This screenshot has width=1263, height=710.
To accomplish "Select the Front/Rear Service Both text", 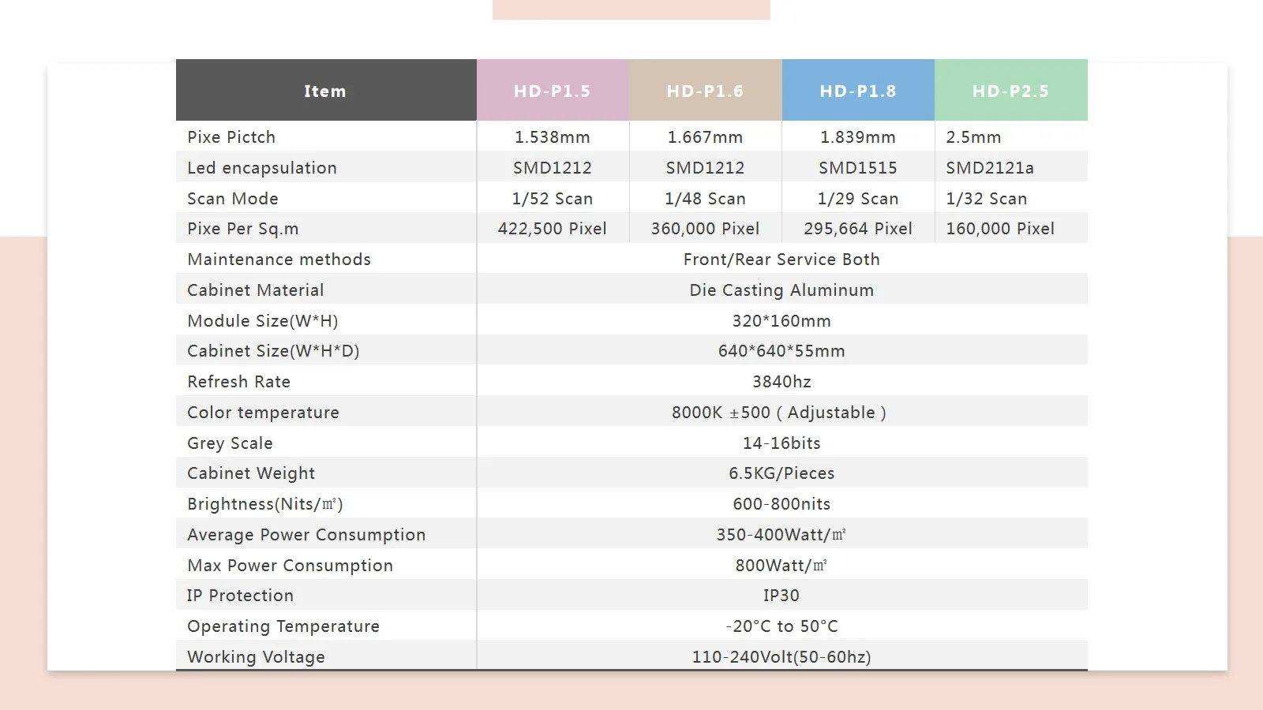I will click(x=781, y=260).
